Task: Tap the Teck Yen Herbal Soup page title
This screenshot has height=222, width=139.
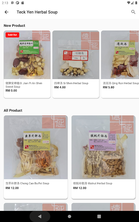Action: [x=37, y=12]
